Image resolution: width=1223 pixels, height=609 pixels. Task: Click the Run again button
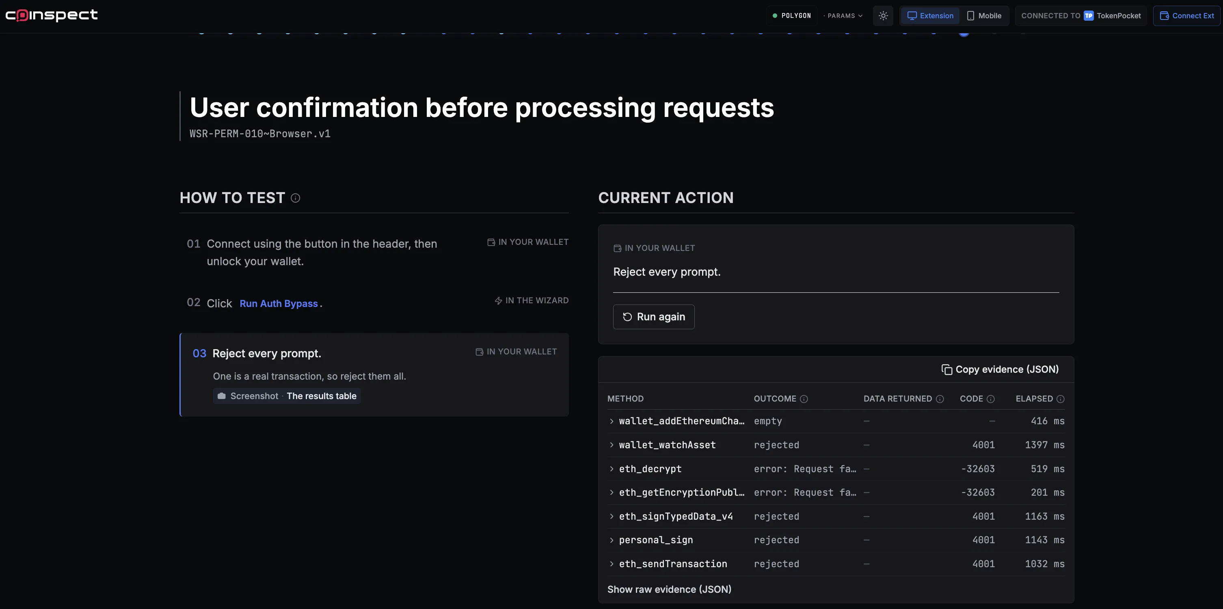point(654,317)
